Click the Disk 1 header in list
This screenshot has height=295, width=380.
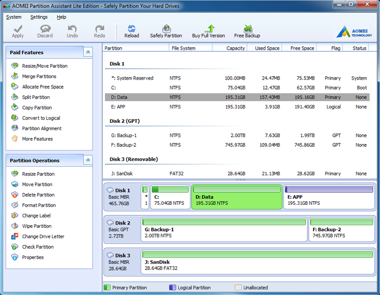click(117, 64)
